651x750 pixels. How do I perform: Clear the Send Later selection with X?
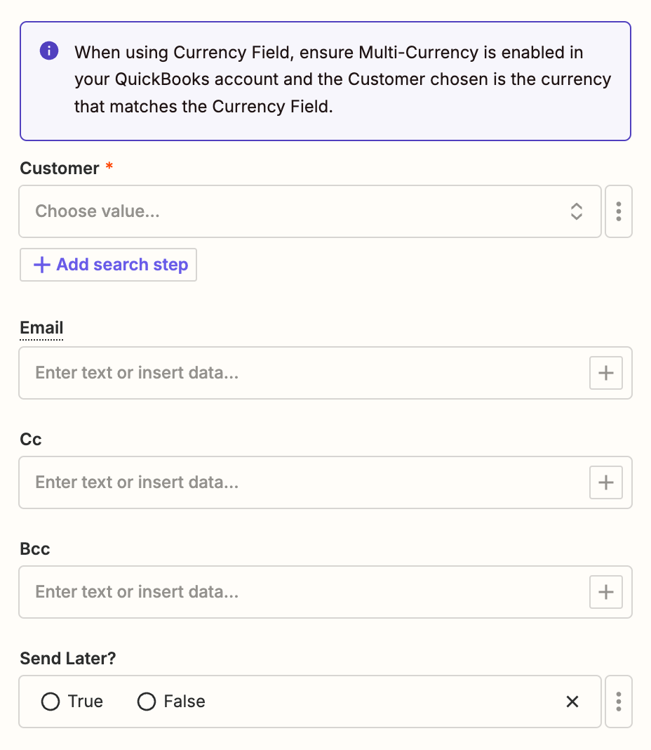572,702
